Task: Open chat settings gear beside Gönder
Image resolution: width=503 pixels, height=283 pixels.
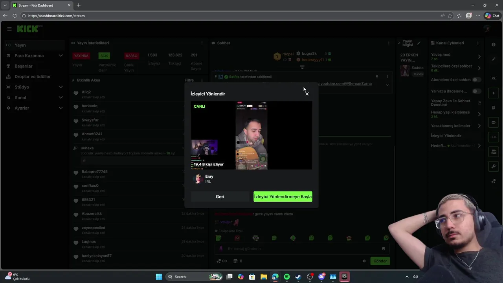Action: [x=364, y=261]
